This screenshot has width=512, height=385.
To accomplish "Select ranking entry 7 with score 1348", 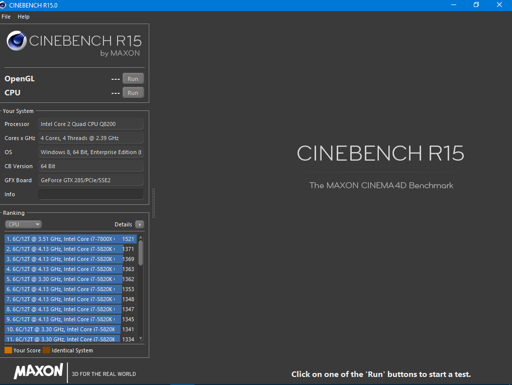I will (70, 299).
